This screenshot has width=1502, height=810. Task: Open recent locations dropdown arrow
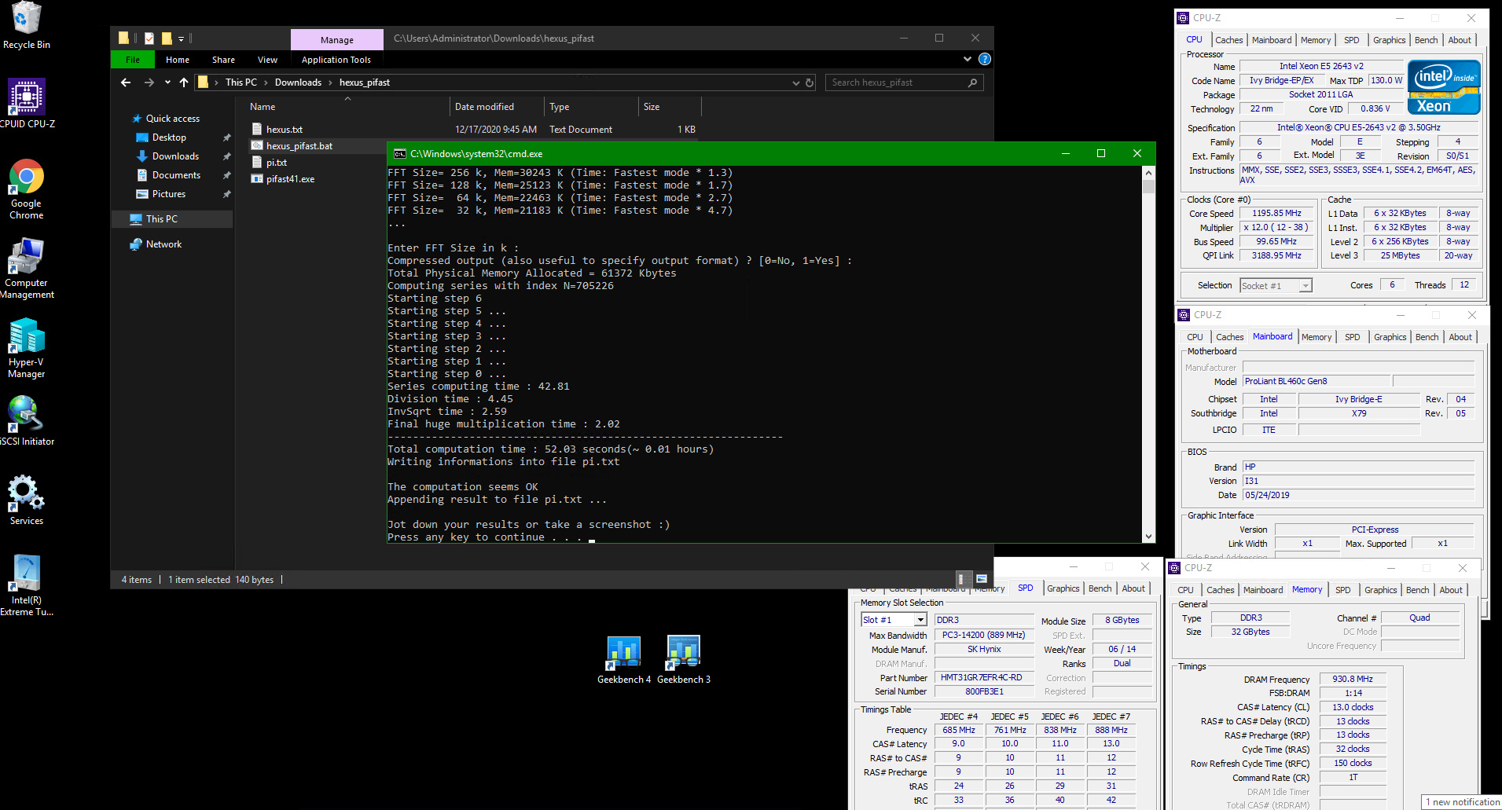167,82
